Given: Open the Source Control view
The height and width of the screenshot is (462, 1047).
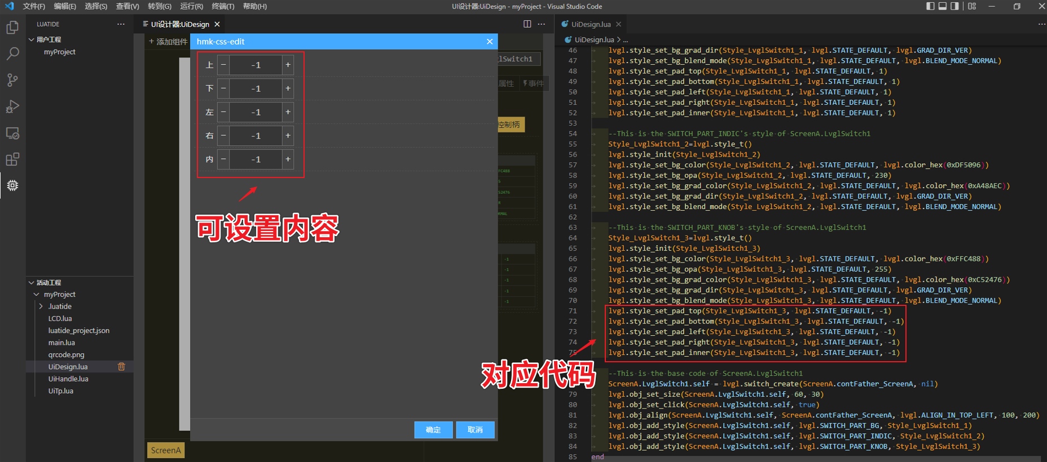Looking at the screenshot, I should pyautogui.click(x=12, y=80).
